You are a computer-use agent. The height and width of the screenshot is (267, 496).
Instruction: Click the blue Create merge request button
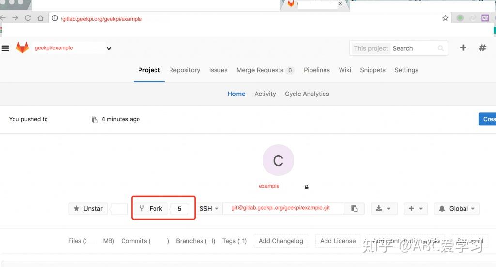[487, 119]
